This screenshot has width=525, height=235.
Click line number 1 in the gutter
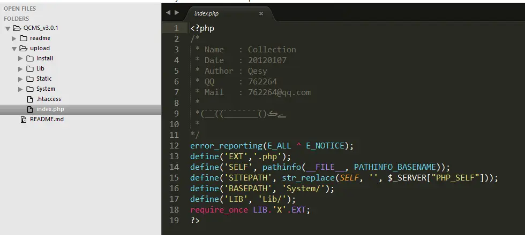[176, 28]
